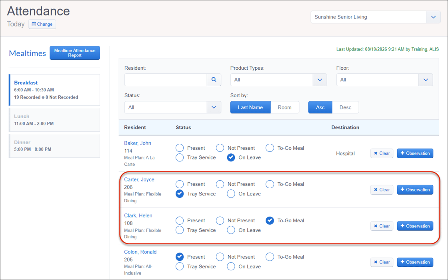This screenshot has height=280, width=448.
Task: Add an observation for Colon, Ronald
Action: (415, 262)
